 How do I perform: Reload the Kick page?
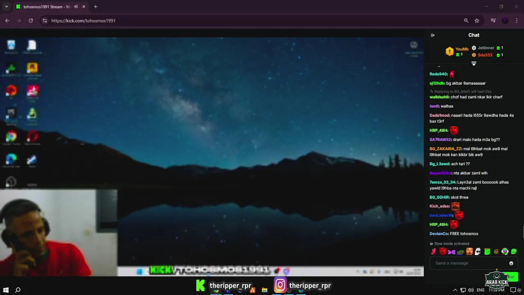(30, 20)
